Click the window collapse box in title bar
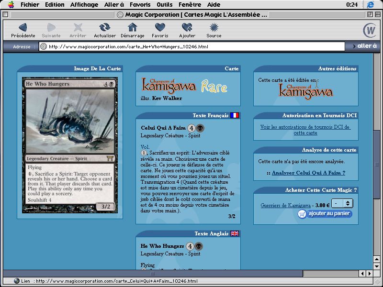 pyautogui.click(x=377, y=15)
